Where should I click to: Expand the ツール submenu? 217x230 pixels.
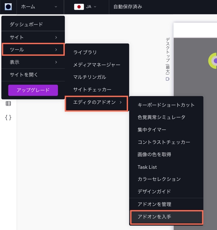[x=33, y=50]
